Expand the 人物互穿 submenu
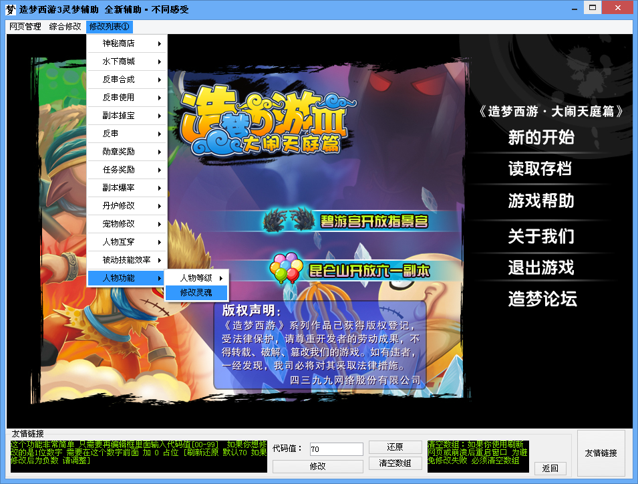638x484 pixels. (x=127, y=242)
